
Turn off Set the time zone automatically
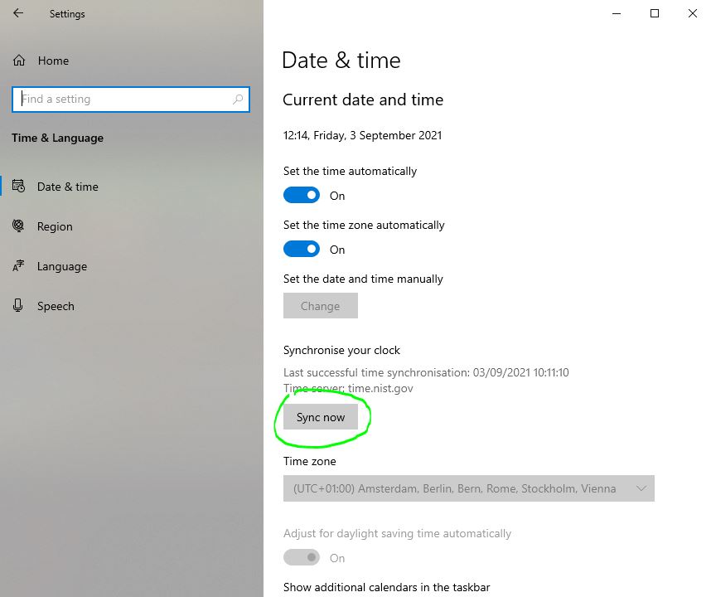(302, 249)
